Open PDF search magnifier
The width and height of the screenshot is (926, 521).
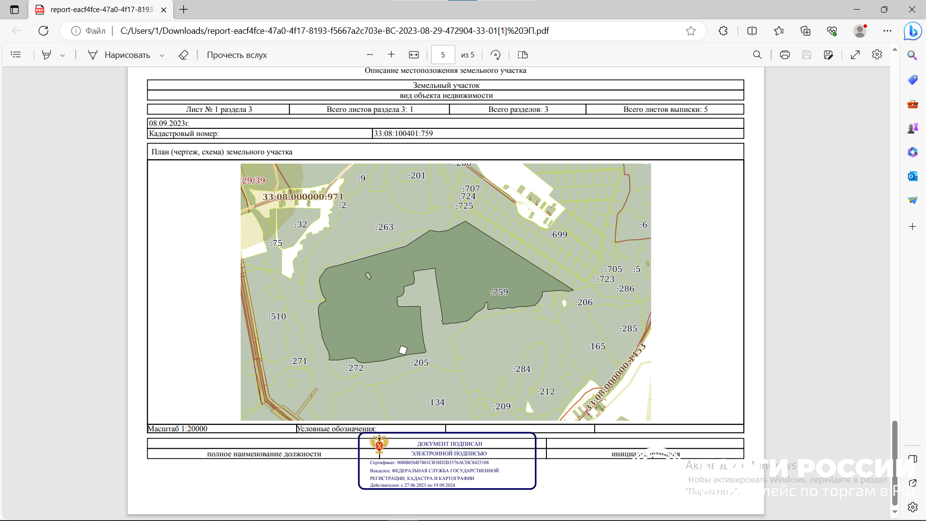pos(757,55)
